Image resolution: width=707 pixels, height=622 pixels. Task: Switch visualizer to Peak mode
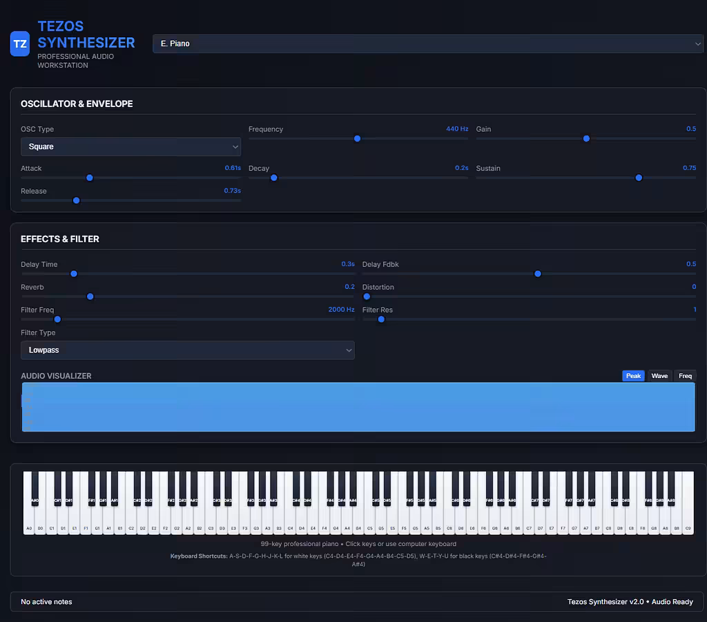(x=633, y=376)
